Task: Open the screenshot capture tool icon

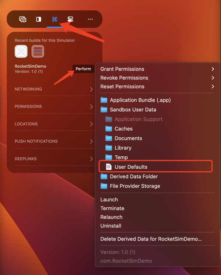Action: coord(22,19)
